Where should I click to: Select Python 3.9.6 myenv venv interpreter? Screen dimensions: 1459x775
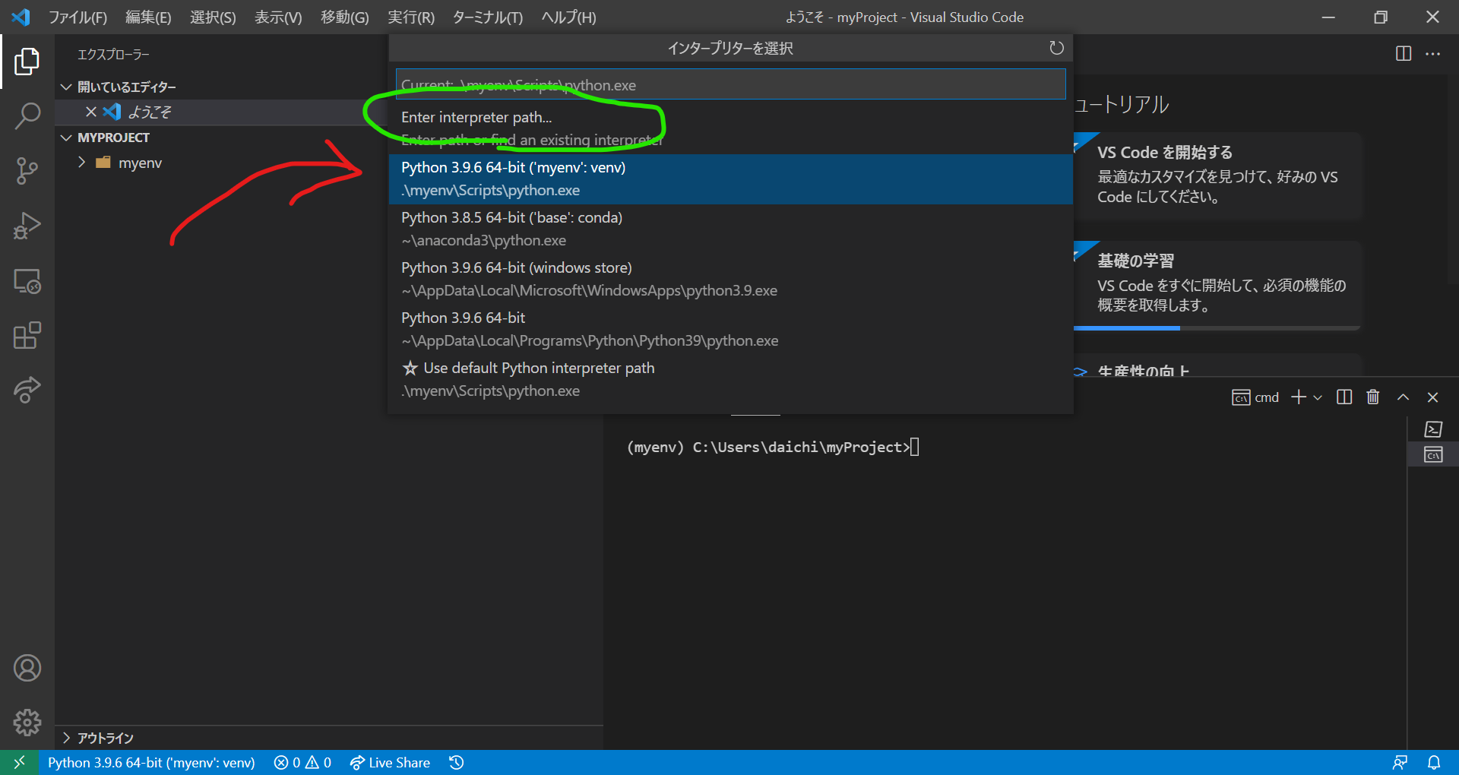(730, 179)
